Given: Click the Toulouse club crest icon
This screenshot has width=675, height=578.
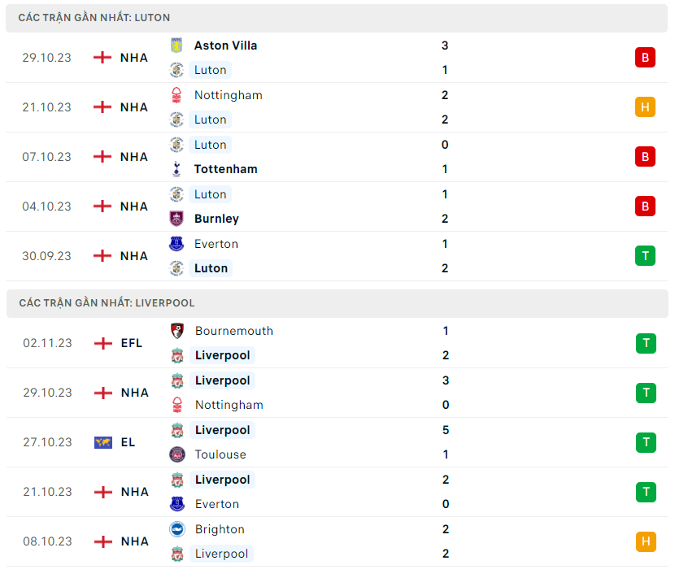Looking at the screenshot, I should [176, 454].
